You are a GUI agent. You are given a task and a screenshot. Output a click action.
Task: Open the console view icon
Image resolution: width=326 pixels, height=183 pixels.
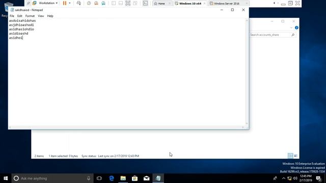point(145,3)
